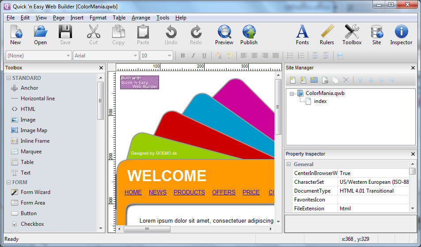Image resolution: width=421 pixels, height=247 pixels.
Task: Show the Toolbox via toolbar icon
Action: tap(352, 35)
